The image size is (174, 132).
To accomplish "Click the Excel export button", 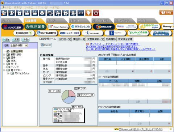I will pyautogui.click(x=46, y=45).
